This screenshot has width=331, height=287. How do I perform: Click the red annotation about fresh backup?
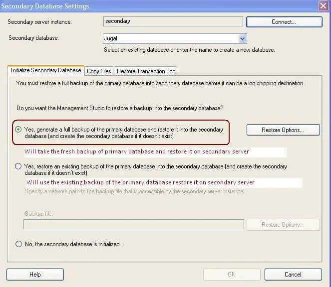pyautogui.click(x=137, y=151)
